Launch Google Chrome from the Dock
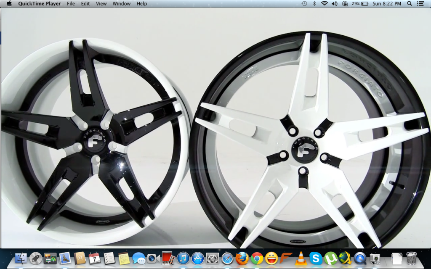 (257, 258)
